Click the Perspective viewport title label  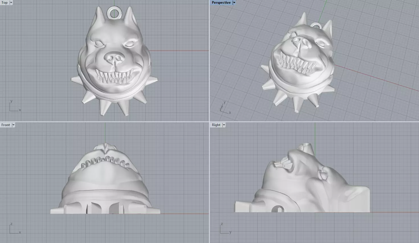click(221, 3)
